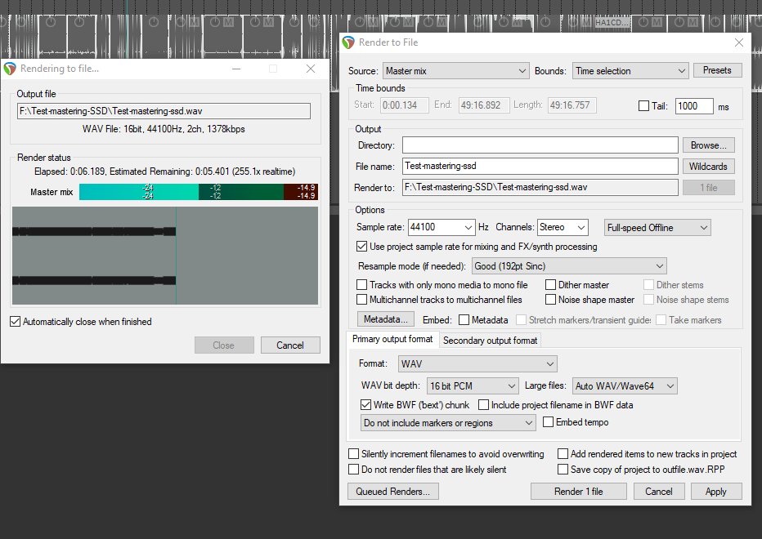The width and height of the screenshot is (762, 539).
Task: Click REAPER logo in Rendering to file window
Action: click(10, 69)
